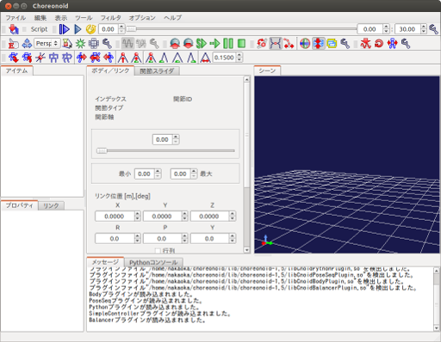The height and width of the screenshot is (342, 441).
Task: Open time bar settings wrench icon
Action: (x=433, y=29)
